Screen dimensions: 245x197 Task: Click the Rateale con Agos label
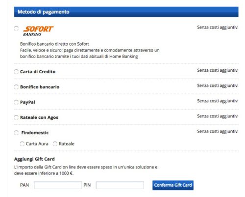39,117
